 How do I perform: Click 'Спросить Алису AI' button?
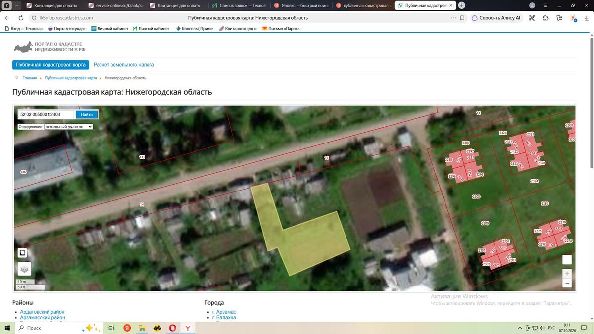(x=496, y=18)
